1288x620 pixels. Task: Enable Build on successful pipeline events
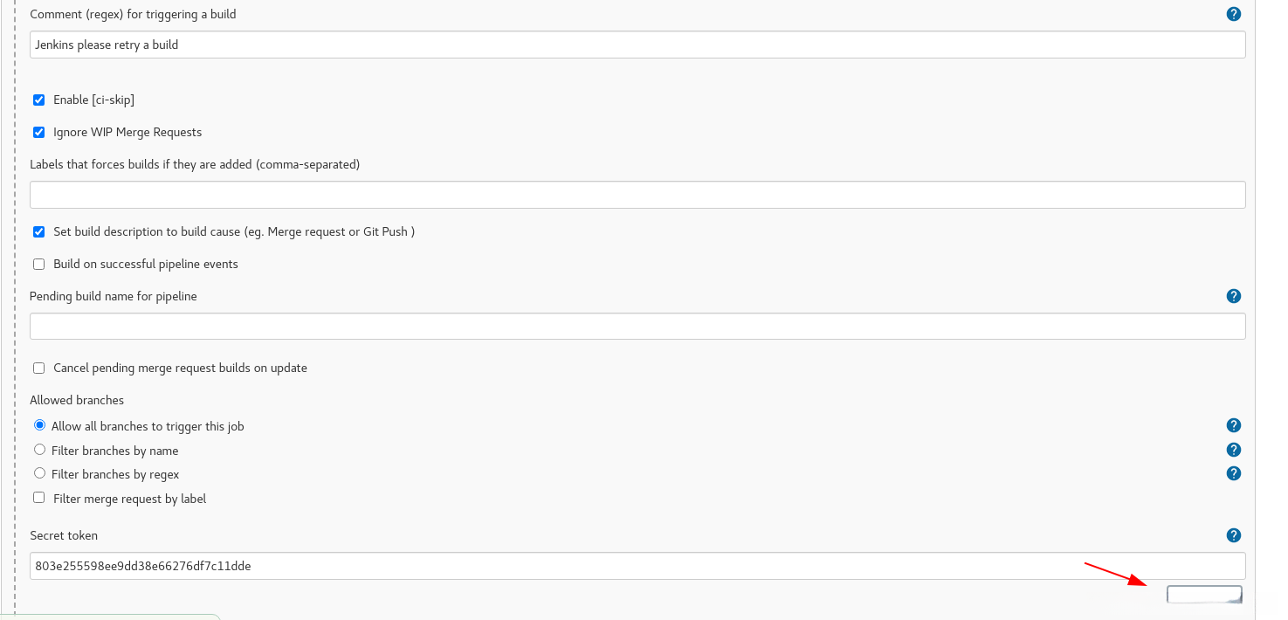click(38, 265)
